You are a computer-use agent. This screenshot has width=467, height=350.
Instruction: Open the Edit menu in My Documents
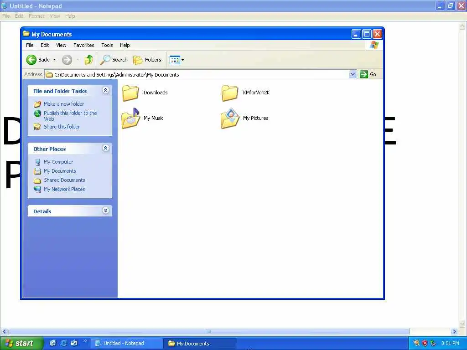pos(45,45)
